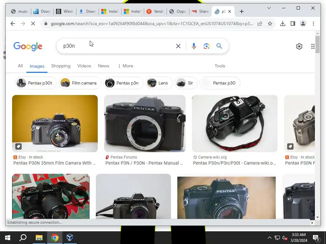The image size is (326, 244).
Task: Go to the Google homepage logo
Action: [28, 46]
